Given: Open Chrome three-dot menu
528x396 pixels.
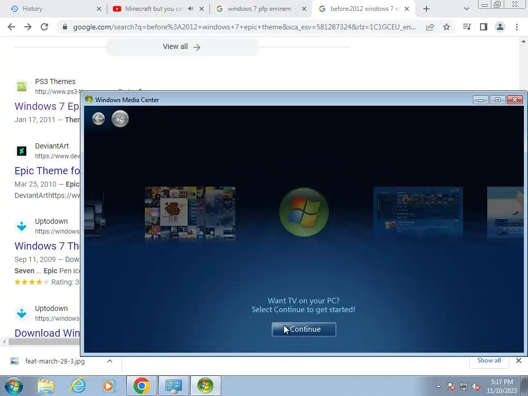Looking at the screenshot, I should pos(517,27).
